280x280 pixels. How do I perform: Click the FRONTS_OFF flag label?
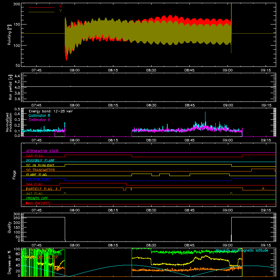[37, 198]
